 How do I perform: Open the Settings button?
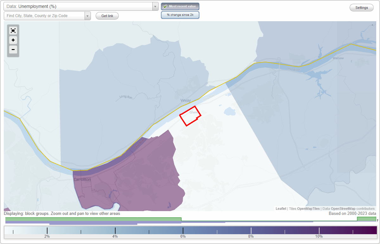coord(362,8)
